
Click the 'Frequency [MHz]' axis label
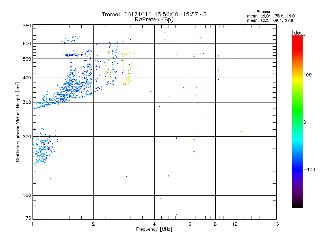tap(154, 229)
